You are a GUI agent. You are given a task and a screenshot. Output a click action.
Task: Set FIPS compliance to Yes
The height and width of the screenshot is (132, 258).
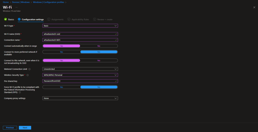[61, 87]
